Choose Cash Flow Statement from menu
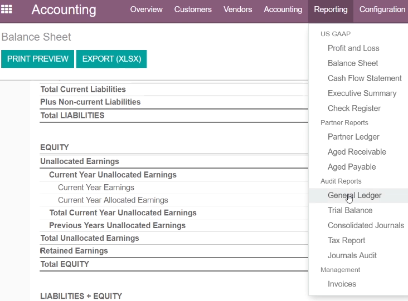The image size is (408, 301). [x=365, y=78]
